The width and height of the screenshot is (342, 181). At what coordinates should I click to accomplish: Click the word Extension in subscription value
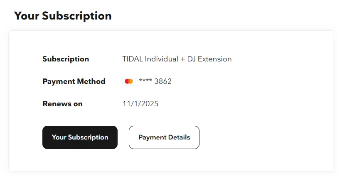[214, 59]
